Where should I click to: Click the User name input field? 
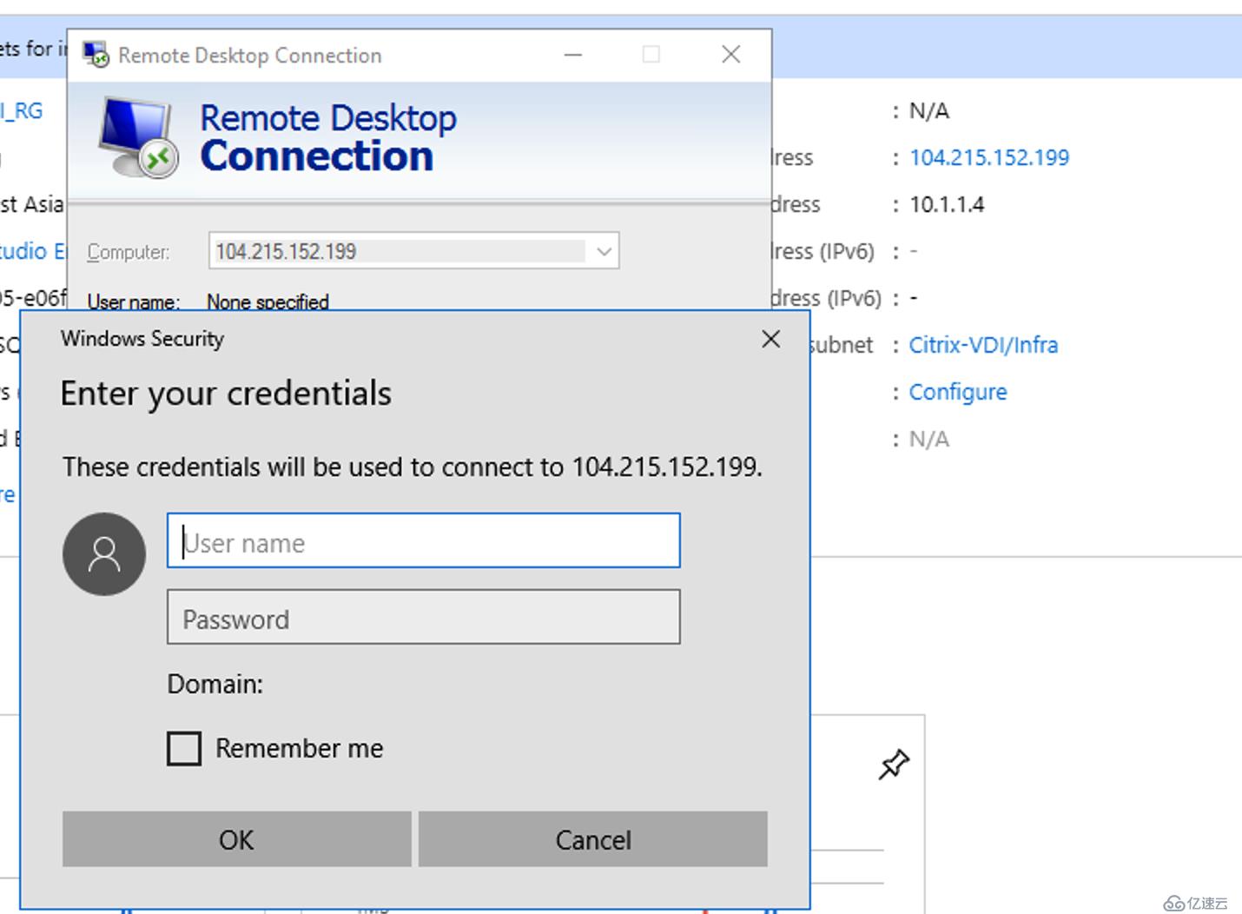click(423, 540)
